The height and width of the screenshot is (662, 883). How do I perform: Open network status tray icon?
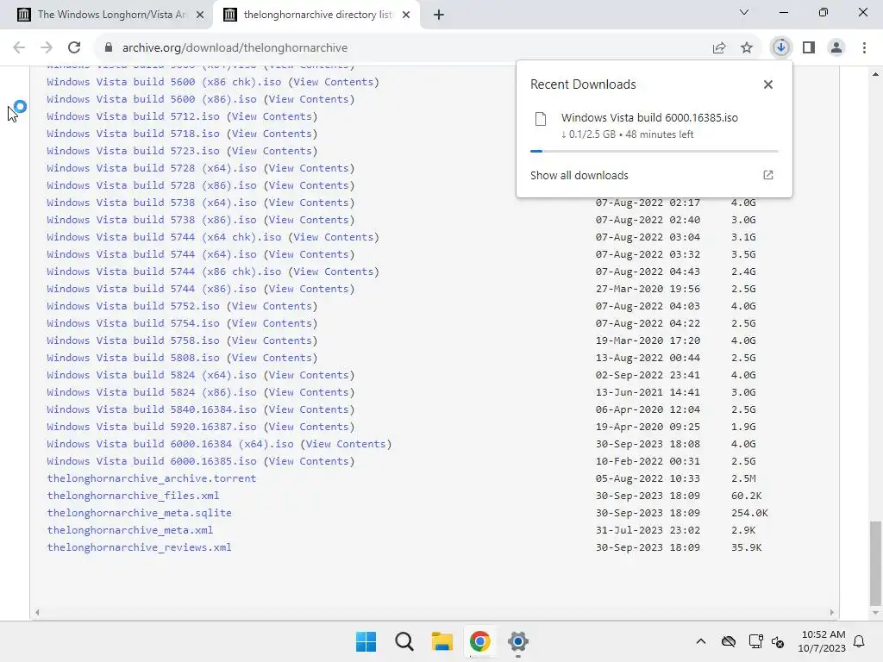[755, 641]
